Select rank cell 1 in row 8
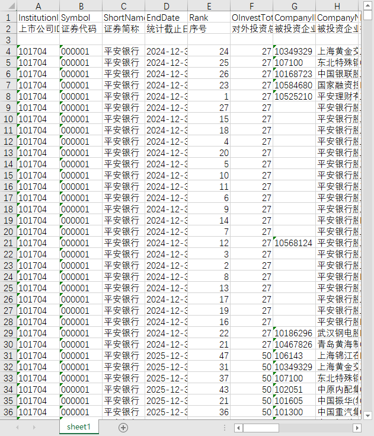374x436 pixels. 209,97
